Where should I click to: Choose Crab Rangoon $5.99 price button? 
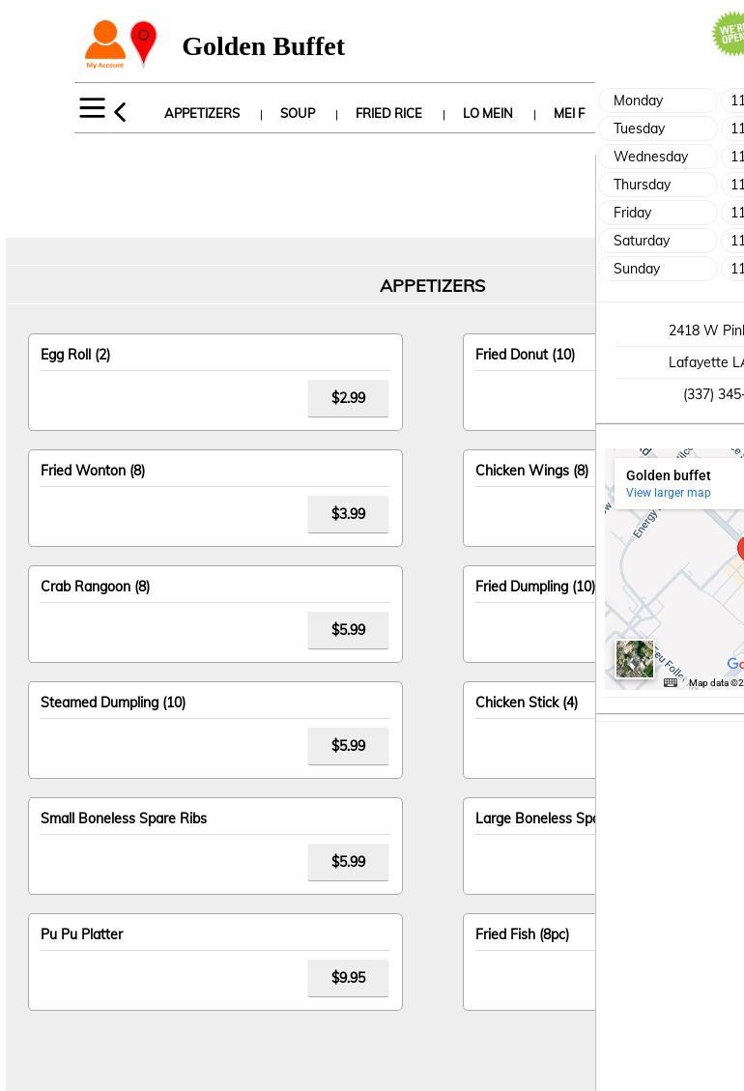(348, 630)
